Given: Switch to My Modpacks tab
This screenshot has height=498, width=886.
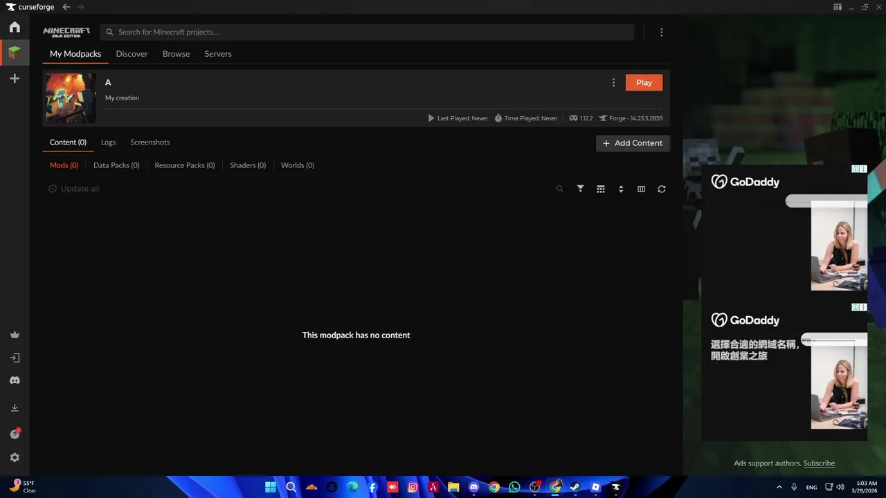Looking at the screenshot, I should point(75,54).
